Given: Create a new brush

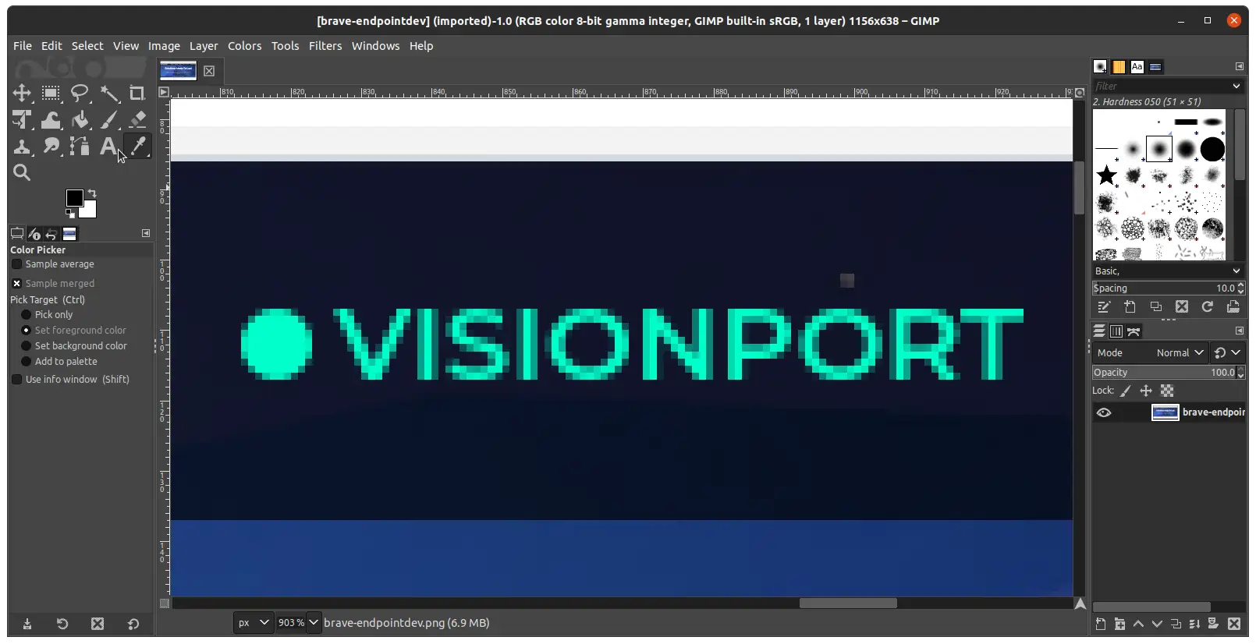Looking at the screenshot, I should pos(1130,307).
